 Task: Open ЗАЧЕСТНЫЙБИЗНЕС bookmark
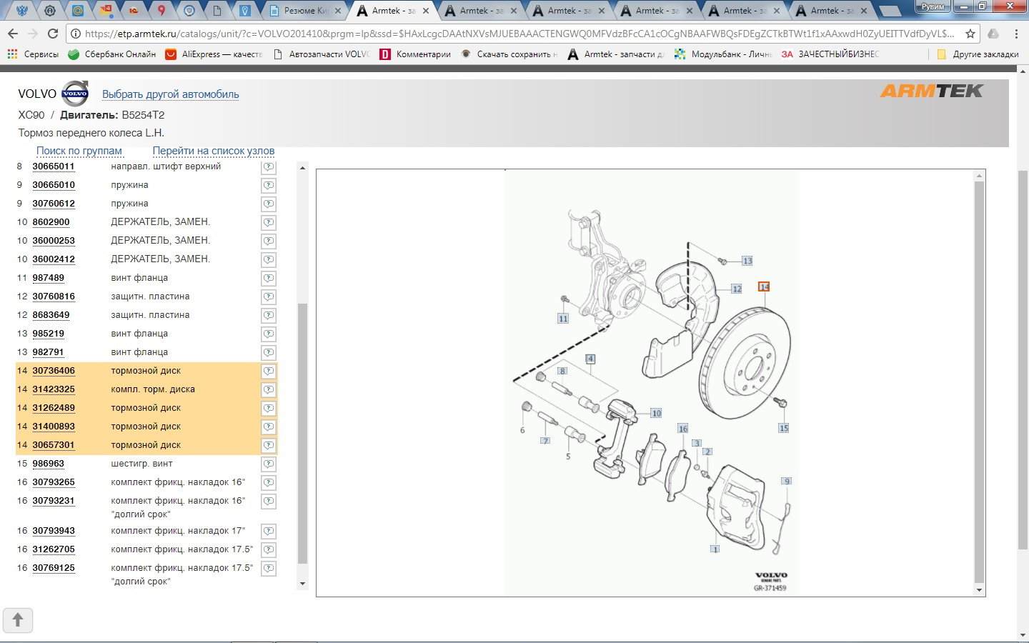tap(830, 54)
